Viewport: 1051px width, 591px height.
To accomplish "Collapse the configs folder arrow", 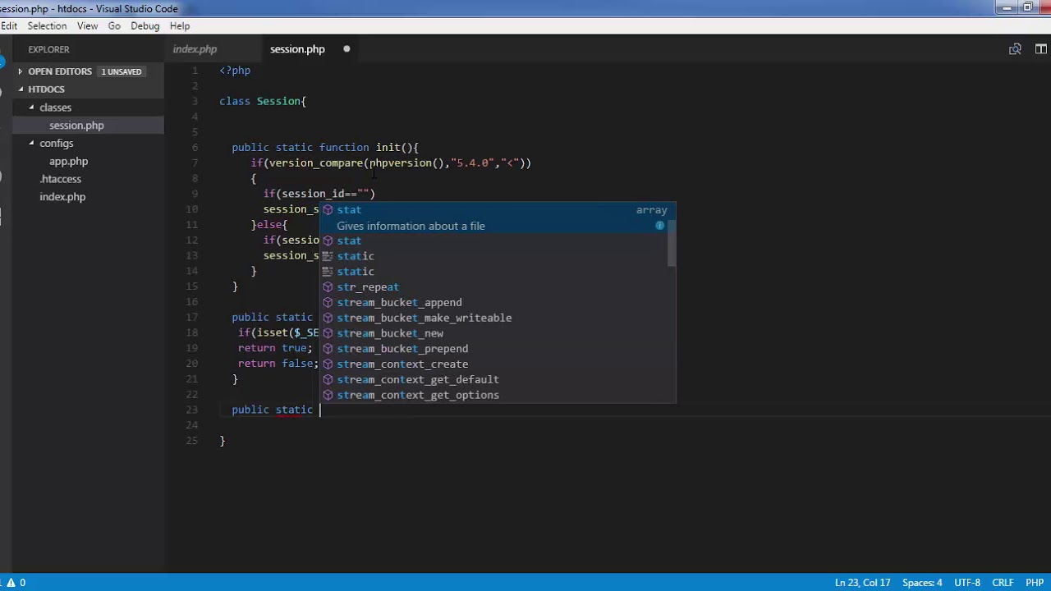I will click(x=32, y=144).
